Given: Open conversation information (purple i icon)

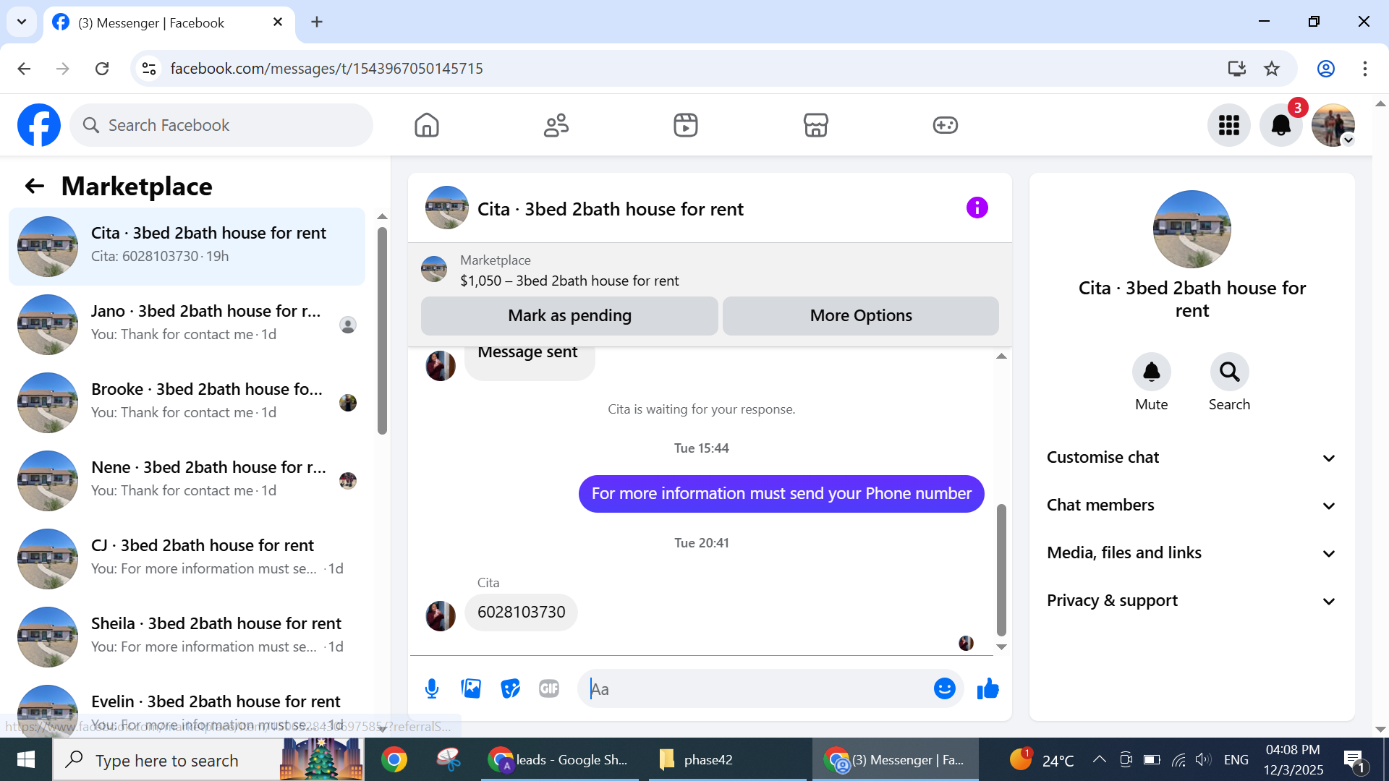Looking at the screenshot, I should pos(977,208).
